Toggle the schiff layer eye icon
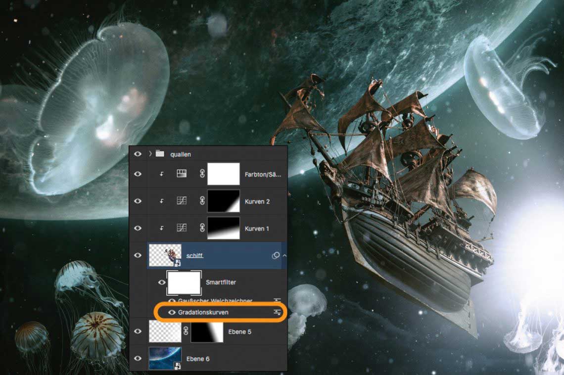This screenshot has height=375, width=564. pos(138,255)
